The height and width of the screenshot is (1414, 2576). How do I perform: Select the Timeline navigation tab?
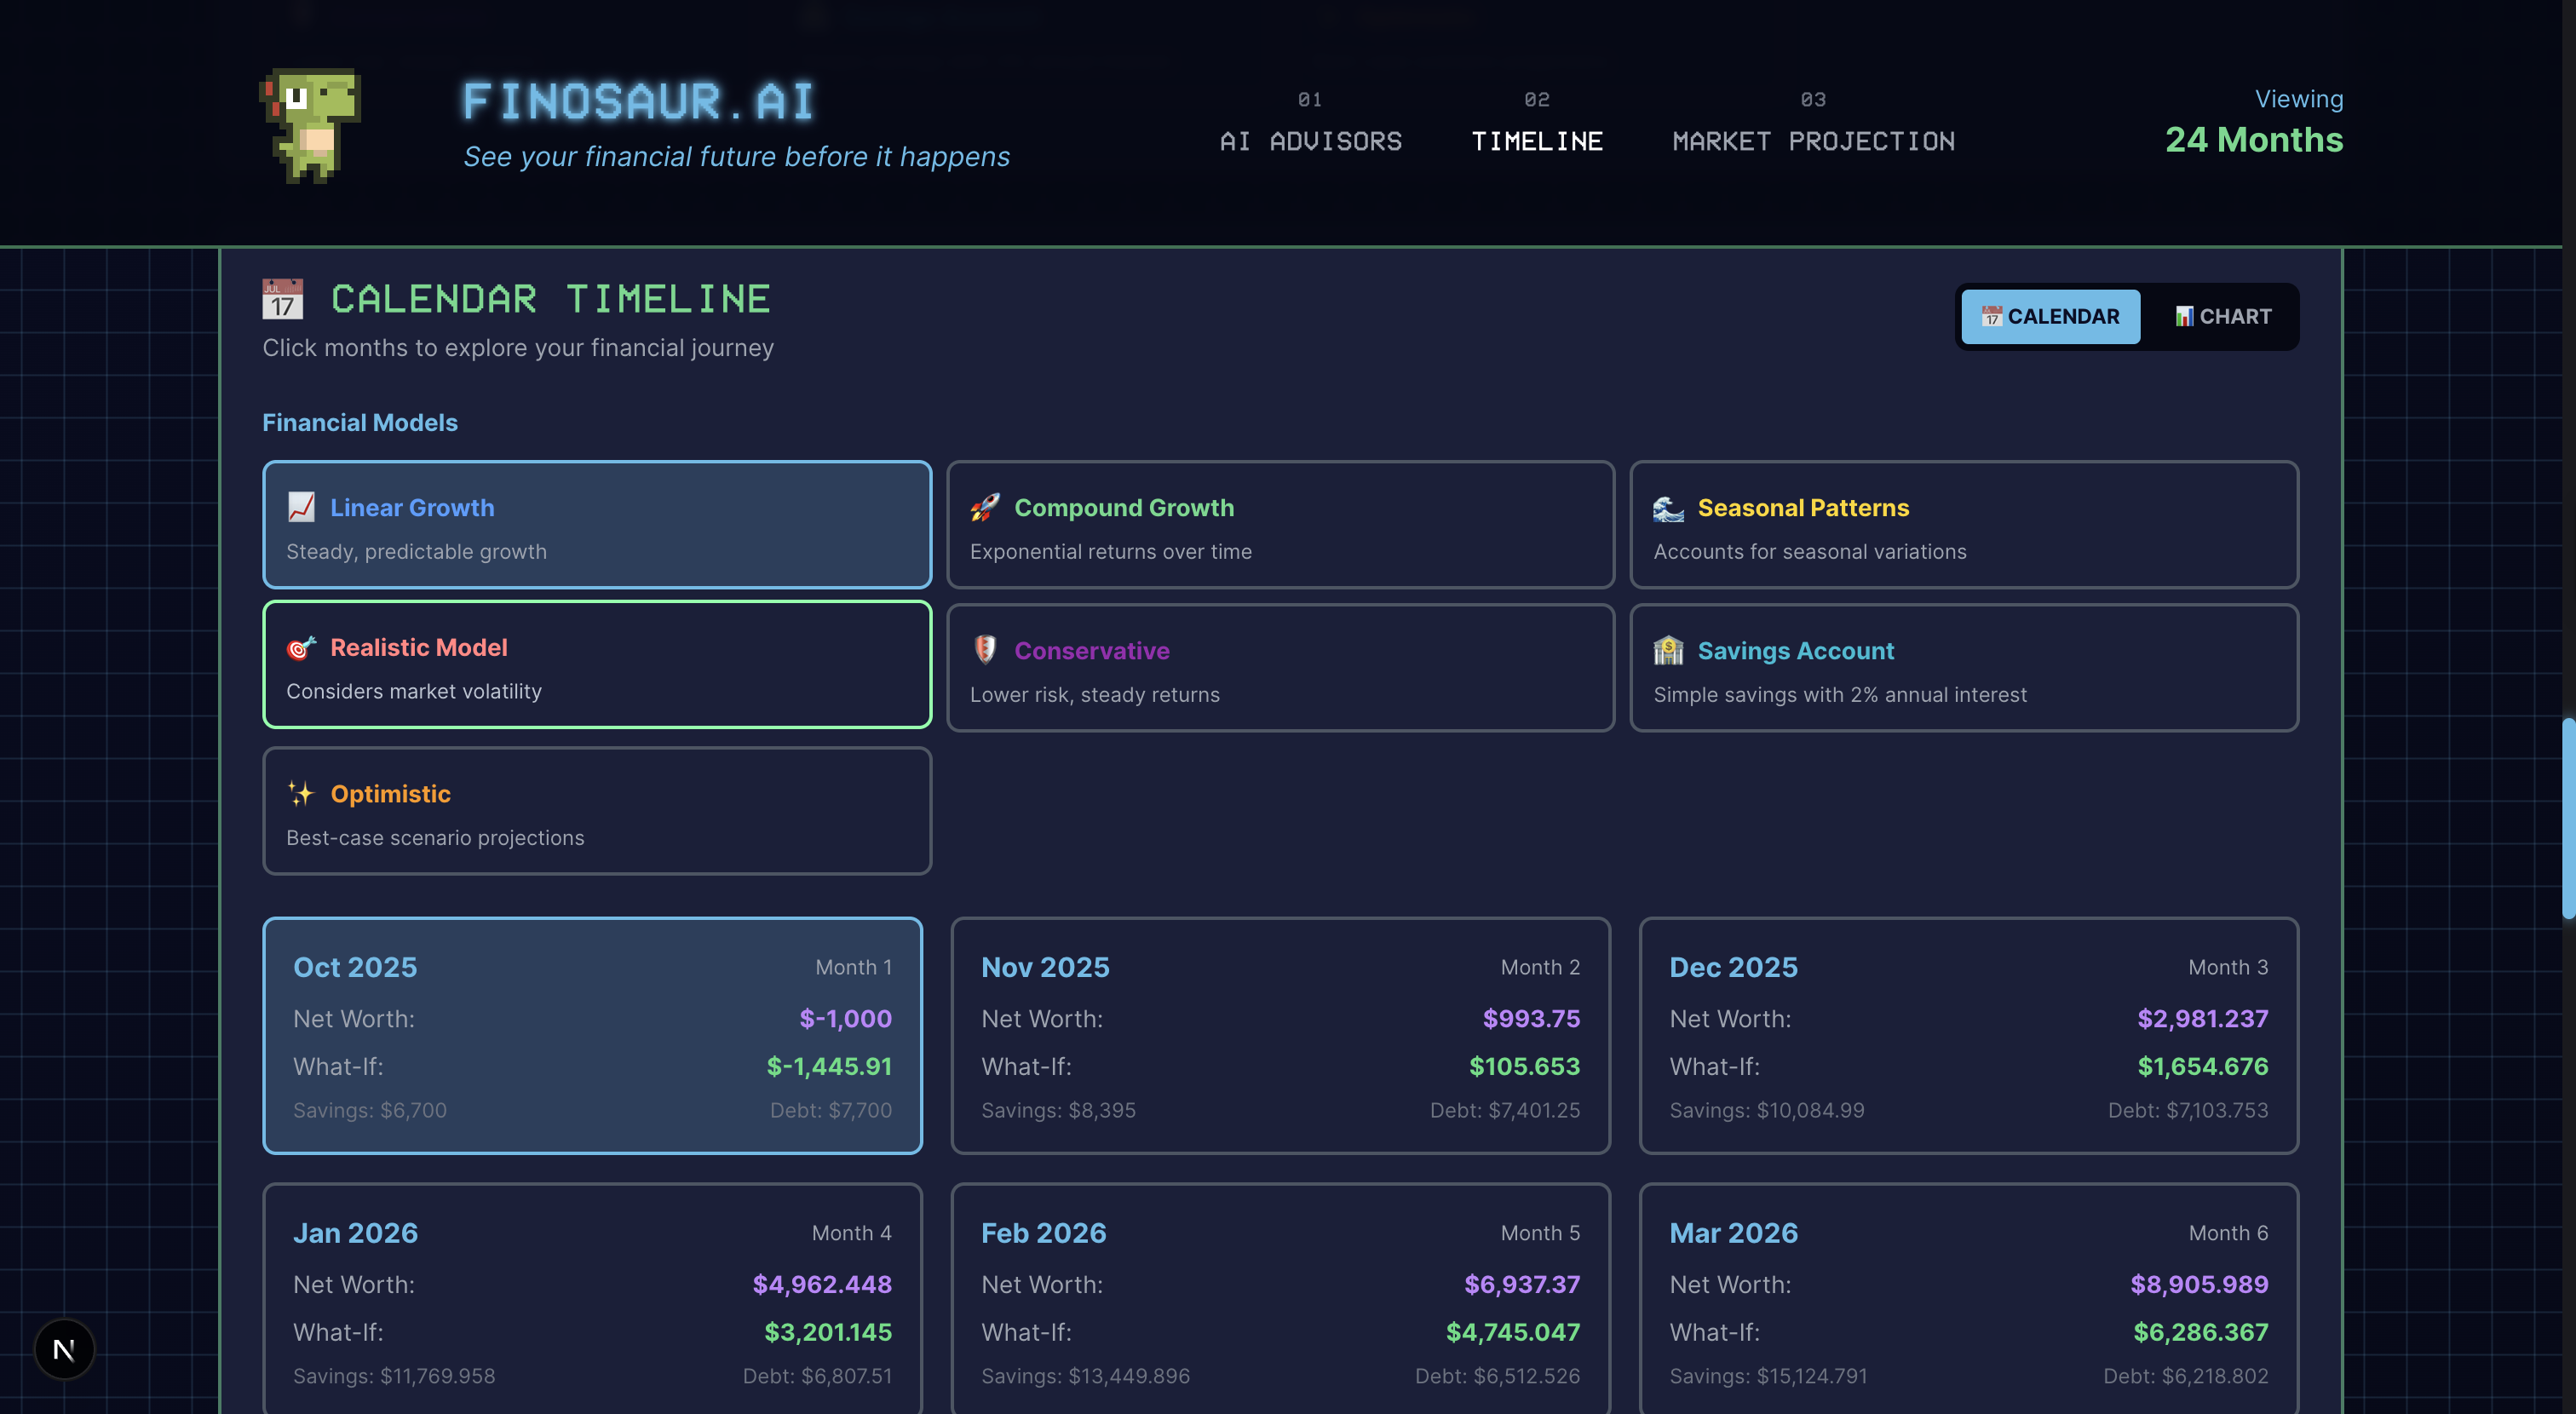[x=1536, y=141]
